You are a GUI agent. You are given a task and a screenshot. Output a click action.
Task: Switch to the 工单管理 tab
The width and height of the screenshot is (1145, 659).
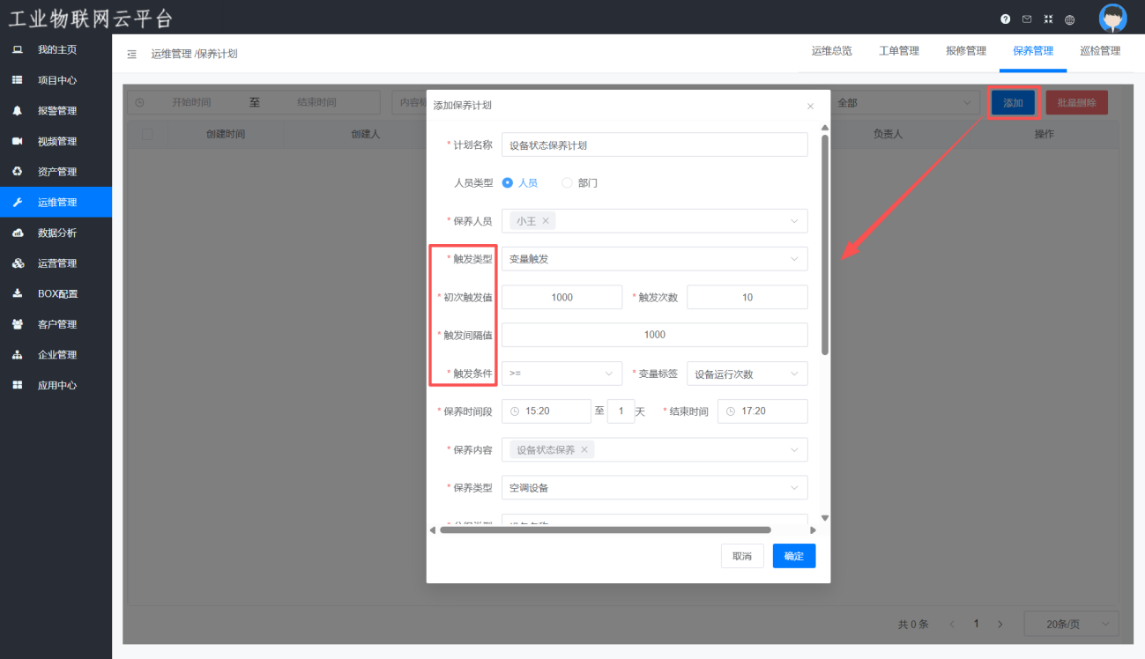(x=899, y=51)
